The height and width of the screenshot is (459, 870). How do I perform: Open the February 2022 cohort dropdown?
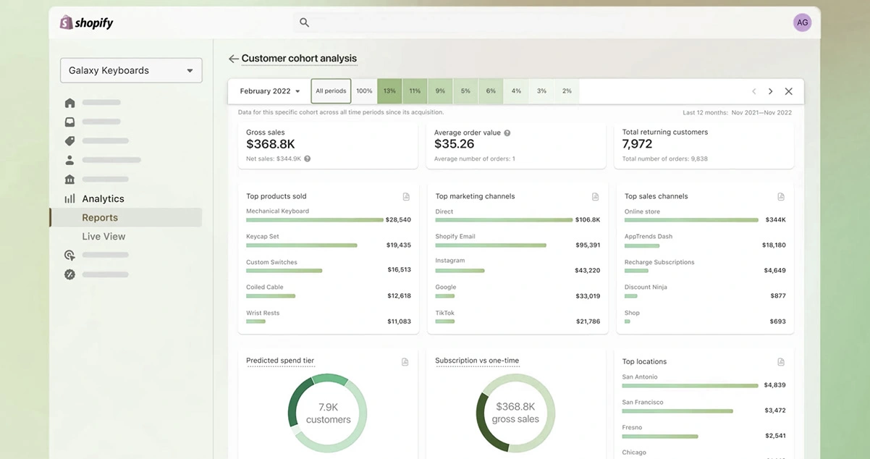270,91
